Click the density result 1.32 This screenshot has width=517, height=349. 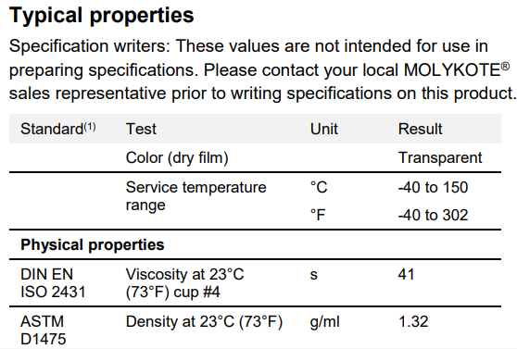click(x=413, y=321)
